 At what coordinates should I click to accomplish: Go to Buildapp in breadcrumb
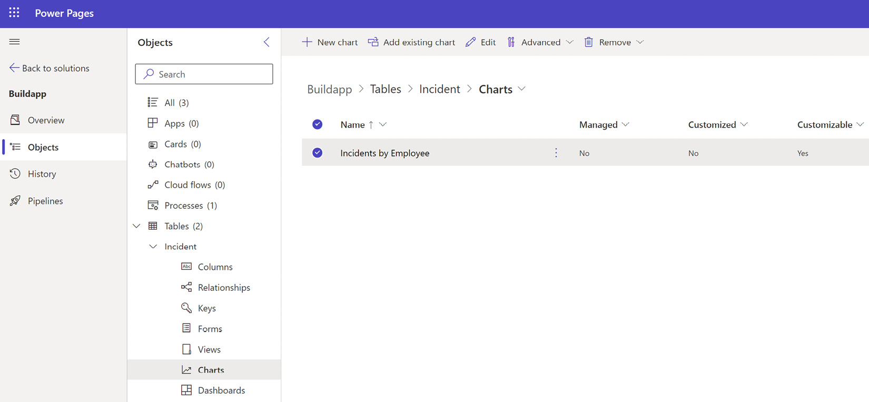[x=330, y=89]
